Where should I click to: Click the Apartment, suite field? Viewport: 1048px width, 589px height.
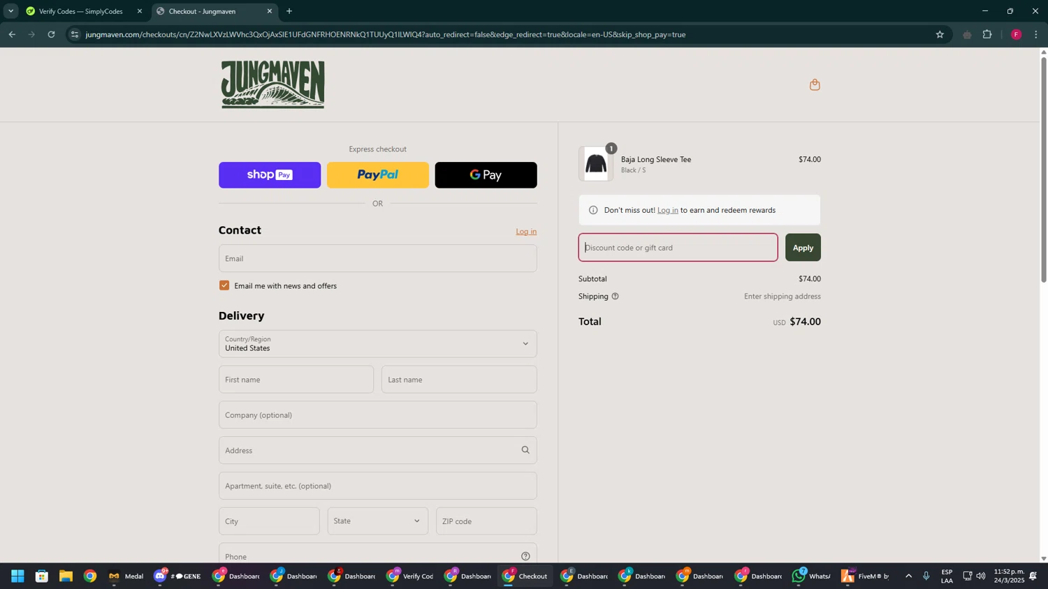point(378,486)
